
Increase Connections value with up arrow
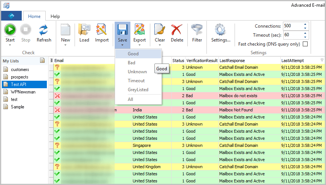point(305,24)
